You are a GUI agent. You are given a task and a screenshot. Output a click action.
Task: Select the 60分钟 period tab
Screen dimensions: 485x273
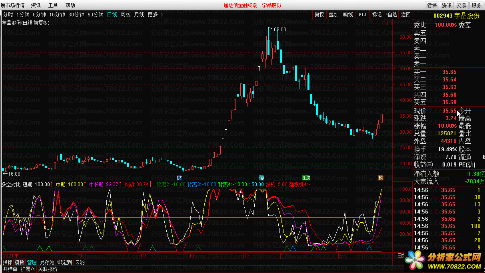pos(96,14)
